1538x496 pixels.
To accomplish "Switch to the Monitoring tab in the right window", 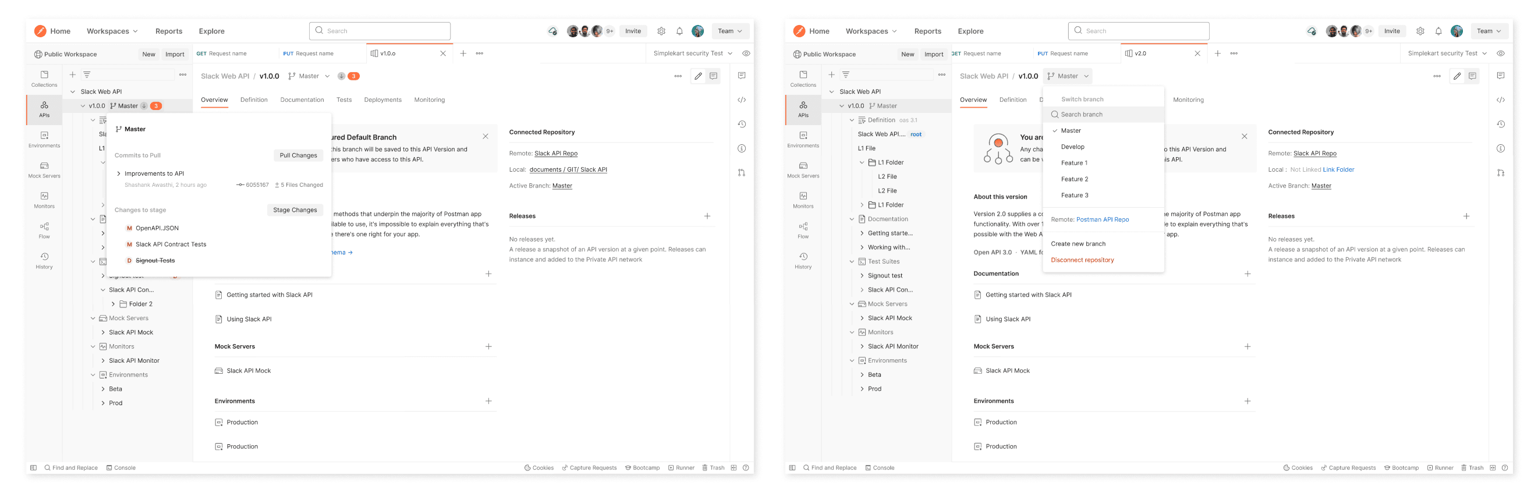I will coord(1188,100).
